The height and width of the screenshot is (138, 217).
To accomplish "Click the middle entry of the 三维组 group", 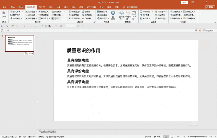I will (102, 15).
